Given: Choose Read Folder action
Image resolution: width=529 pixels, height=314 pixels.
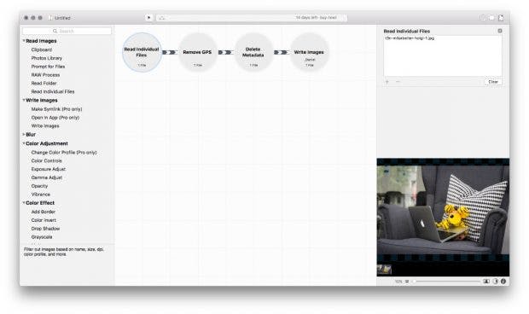Looking at the screenshot, I should click(x=44, y=84).
